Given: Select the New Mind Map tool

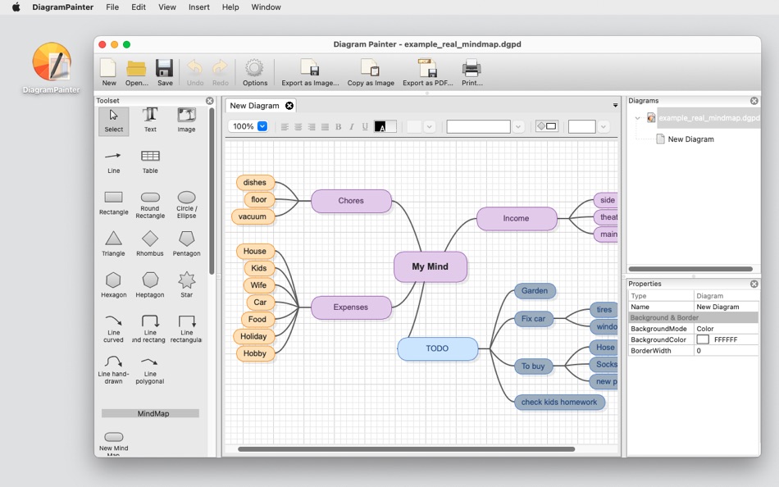Looking at the screenshot, I should click(x=114, y=442).
